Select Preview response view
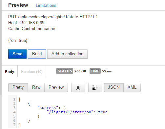 pyautogui.click(x=56, y=87)
